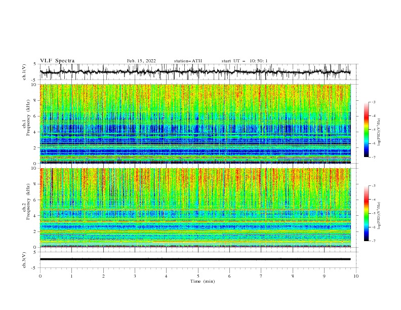Image resolution: width=401 pixels, height=310 pixels.
Task: Click time axis tick label "6"
Action: click(229, 276)
